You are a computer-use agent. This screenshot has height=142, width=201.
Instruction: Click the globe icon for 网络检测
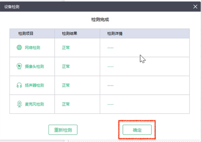point(19,48)
